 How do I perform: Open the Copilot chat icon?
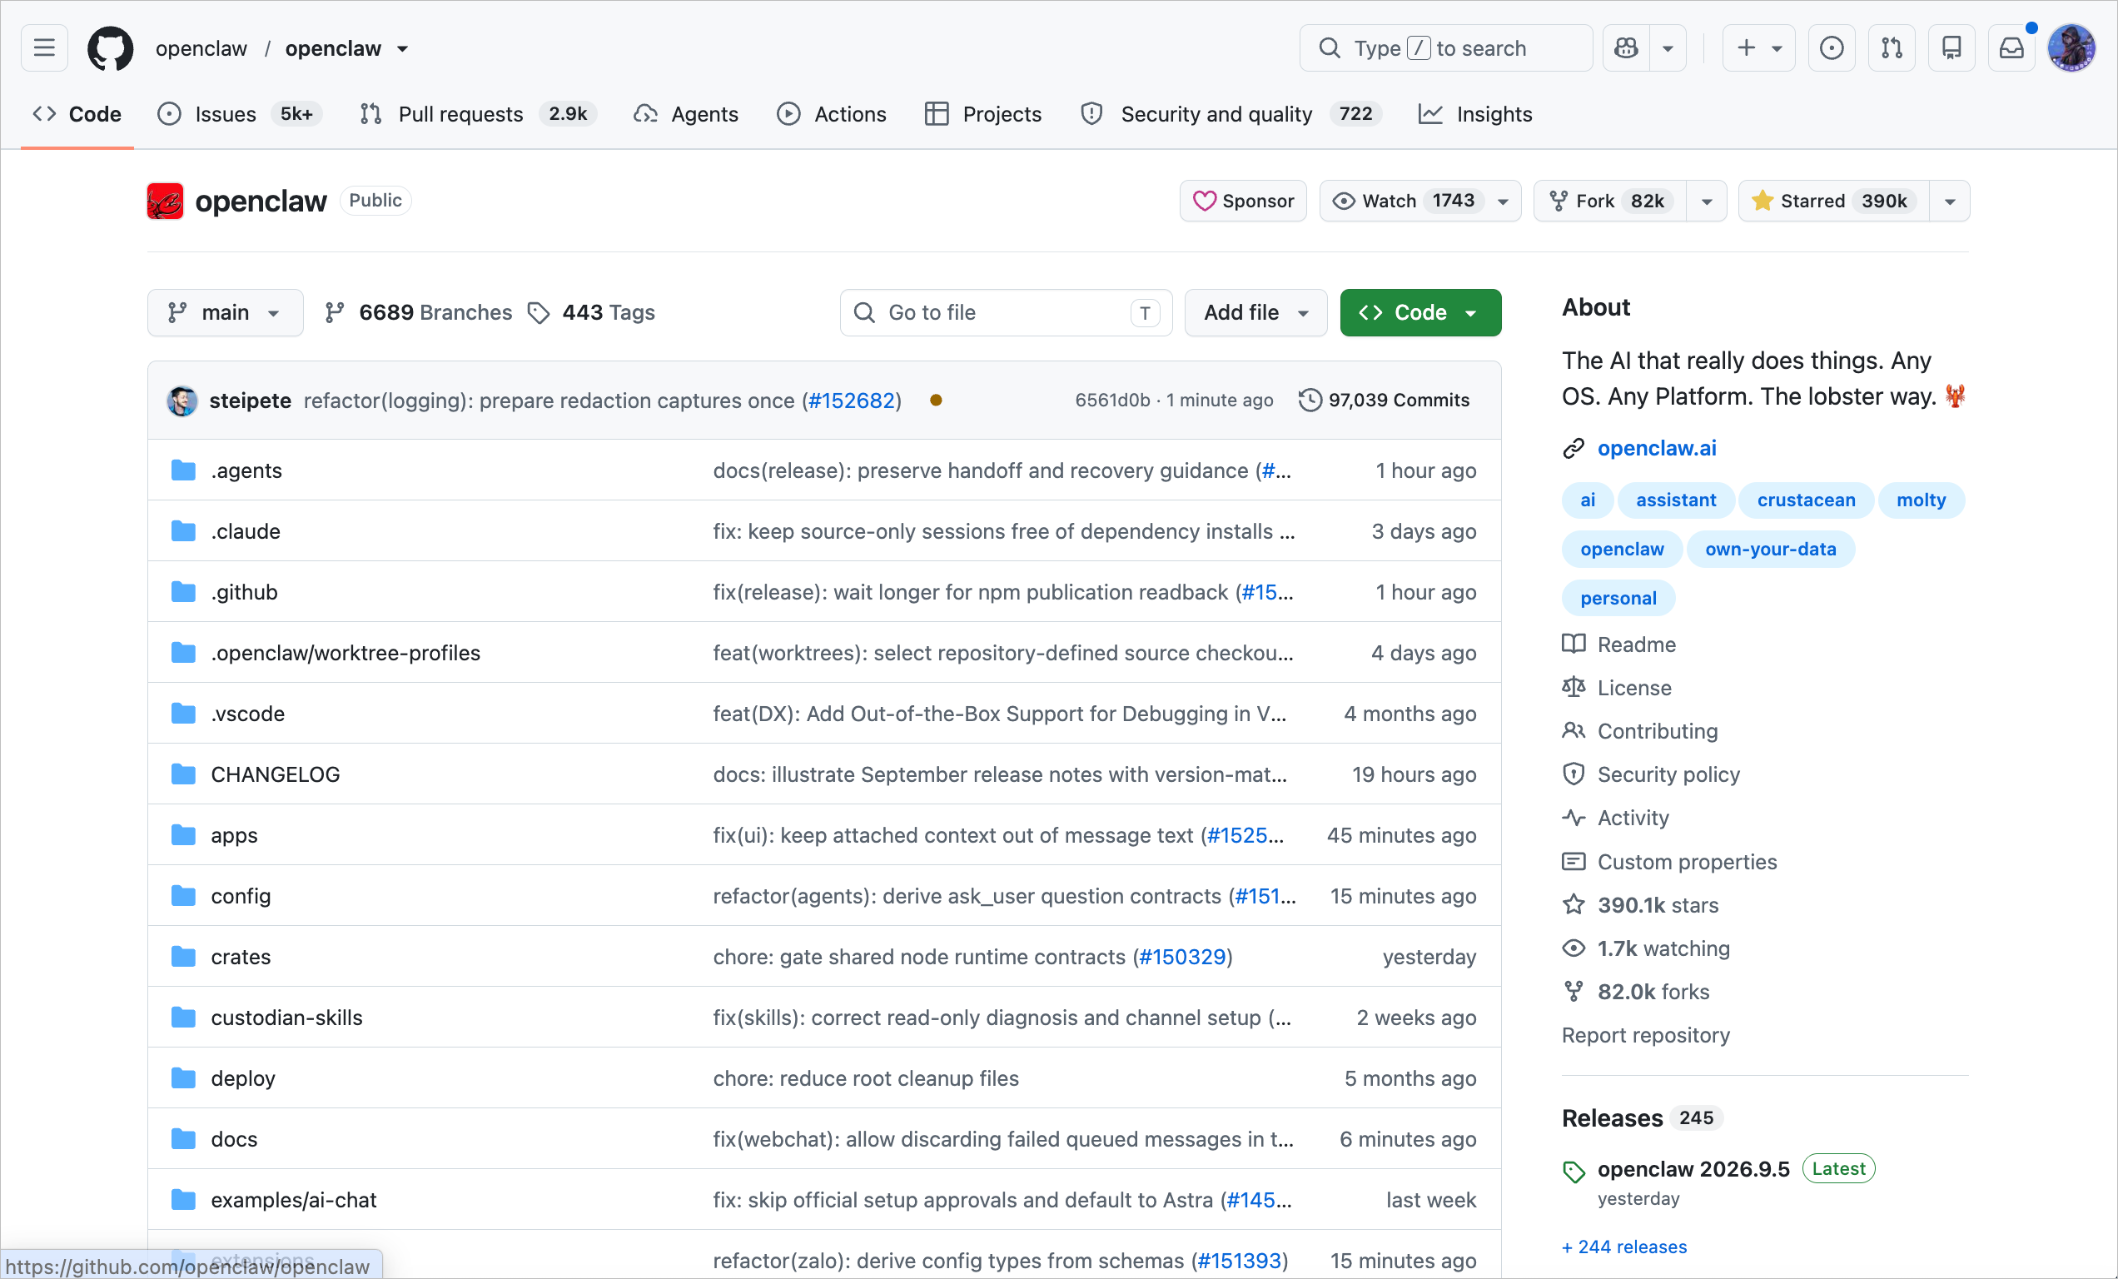(1626, 48)
